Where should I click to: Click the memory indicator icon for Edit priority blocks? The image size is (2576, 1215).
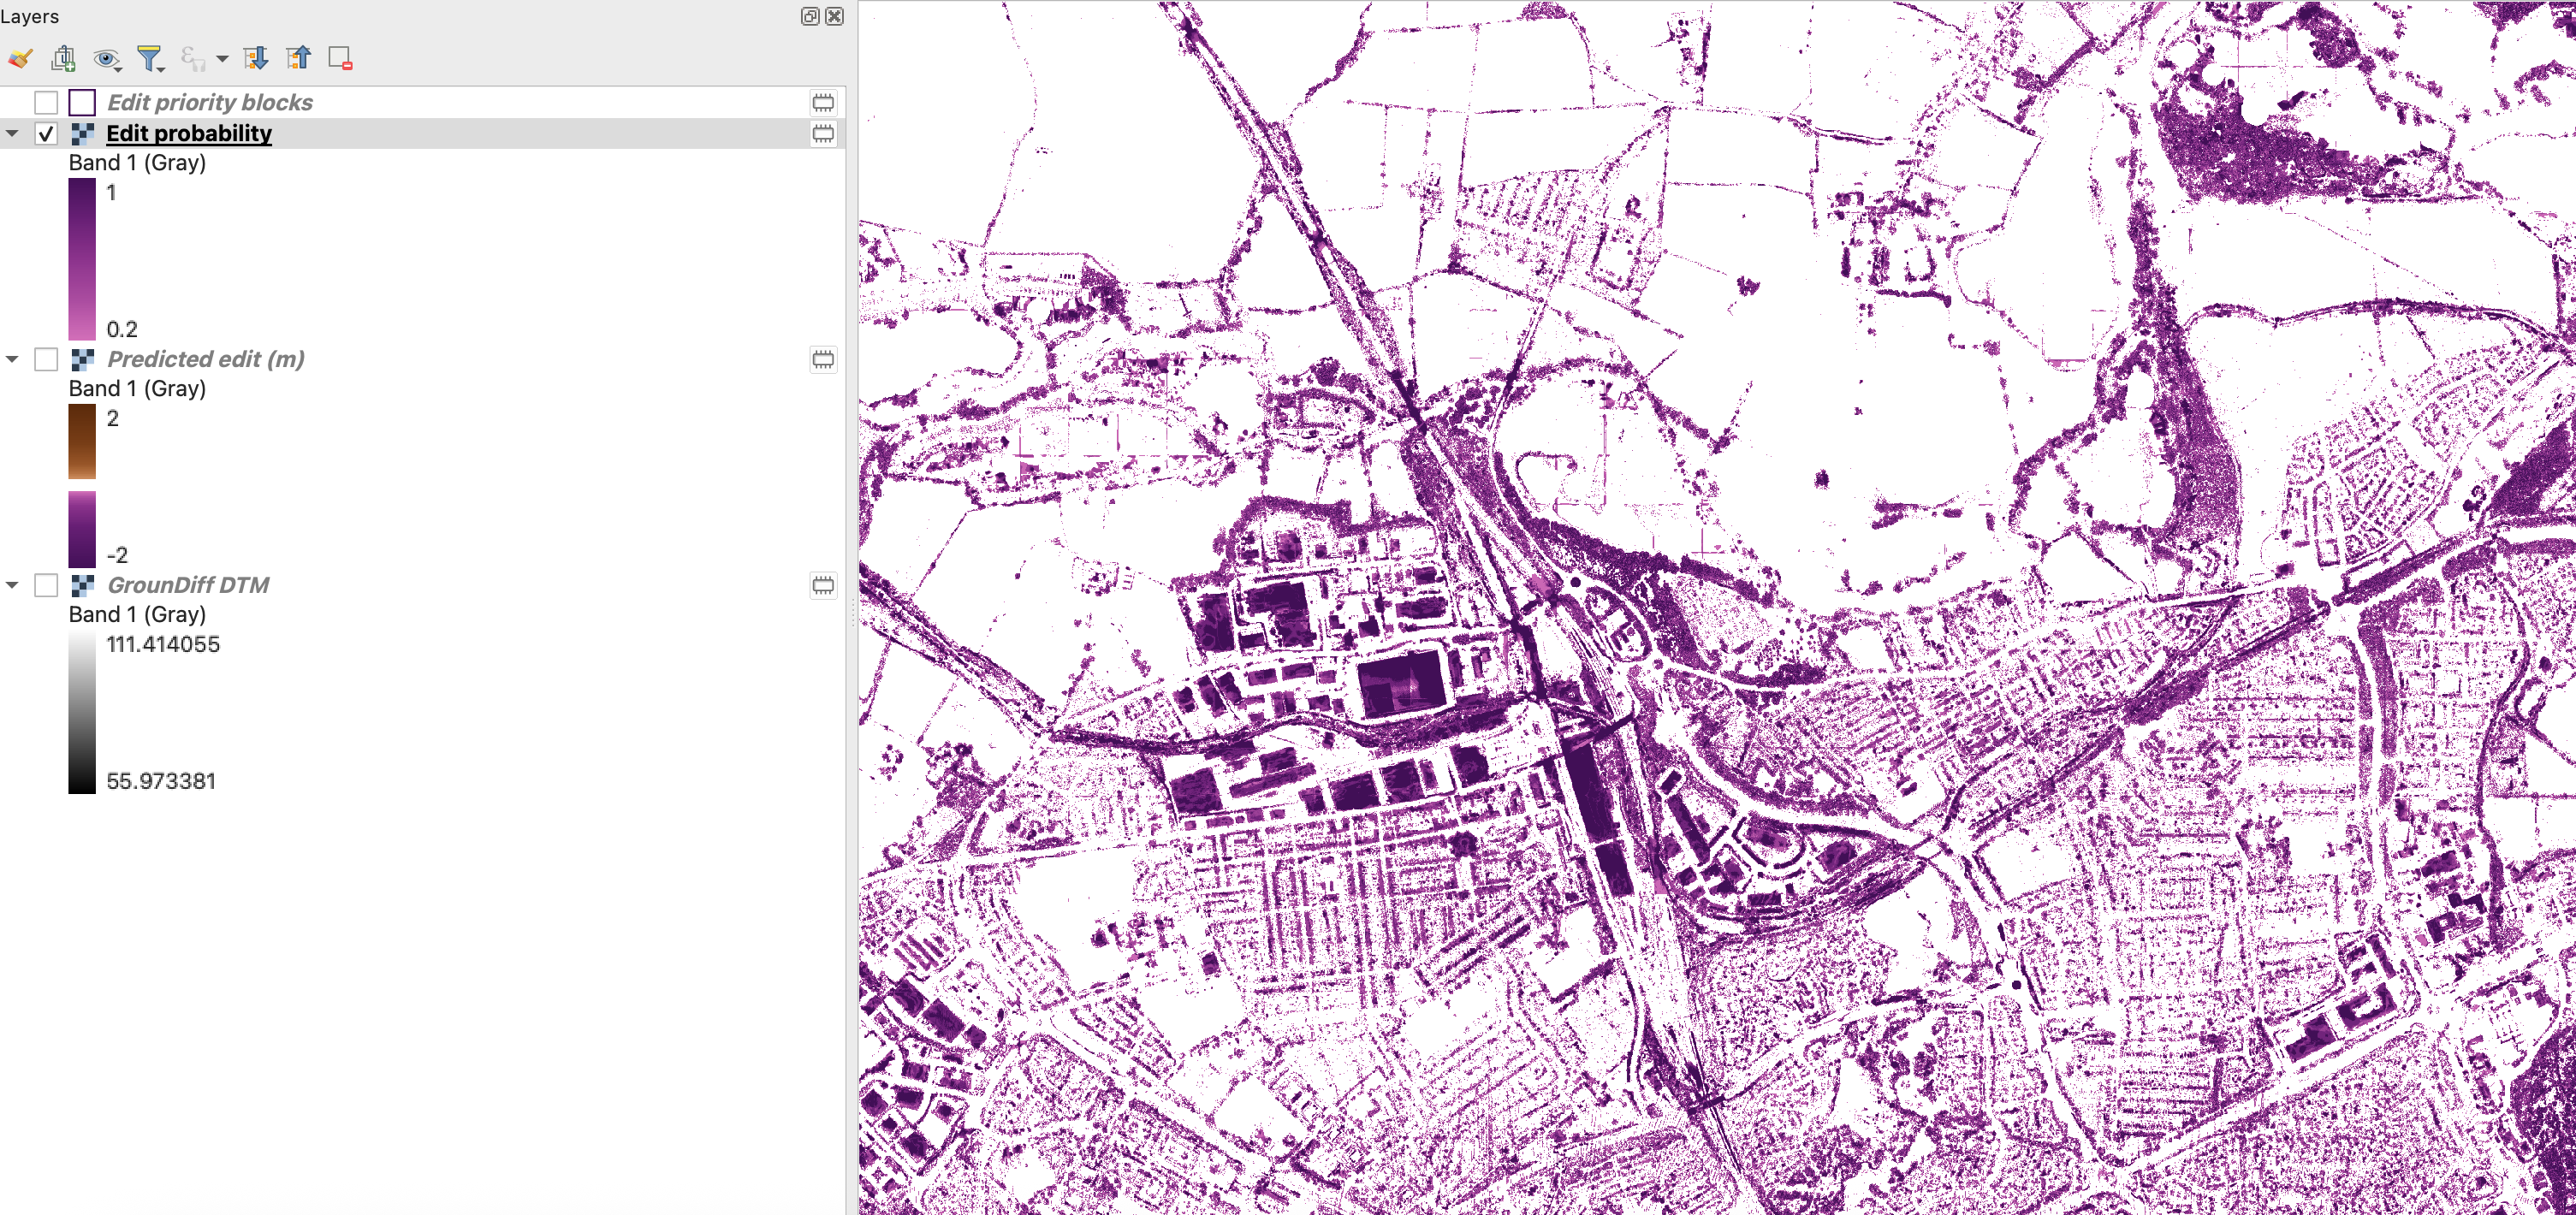[x=823, y=102]
